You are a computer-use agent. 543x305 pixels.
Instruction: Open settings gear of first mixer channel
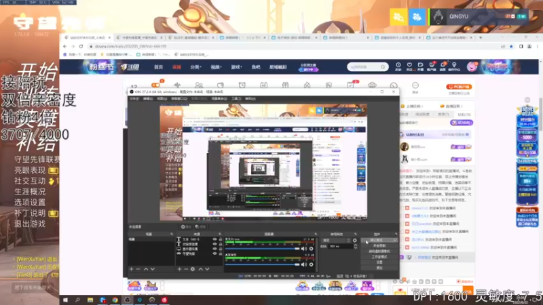coord(312,249)
